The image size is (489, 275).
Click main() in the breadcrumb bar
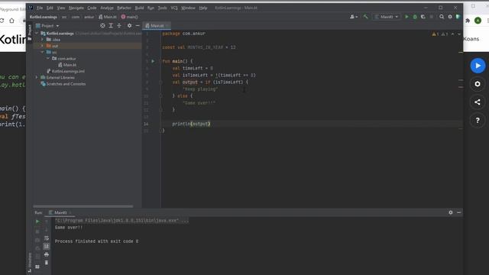coord(129,17)
